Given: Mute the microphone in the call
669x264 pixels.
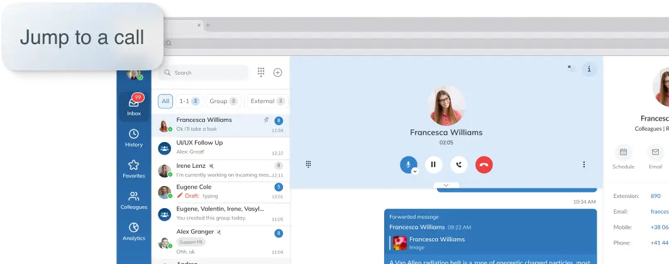Looking at the screenshot, I should [x=407, y=164].
